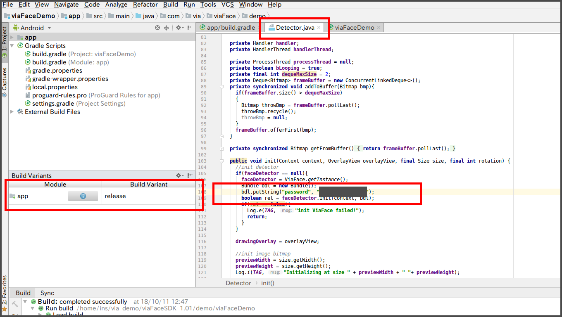Click the proguard-rules.pro file icon
Screen dimensions: 562x317
(28, 95)
